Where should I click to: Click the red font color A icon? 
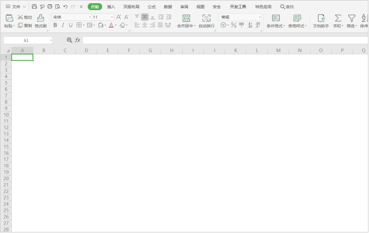111,25
